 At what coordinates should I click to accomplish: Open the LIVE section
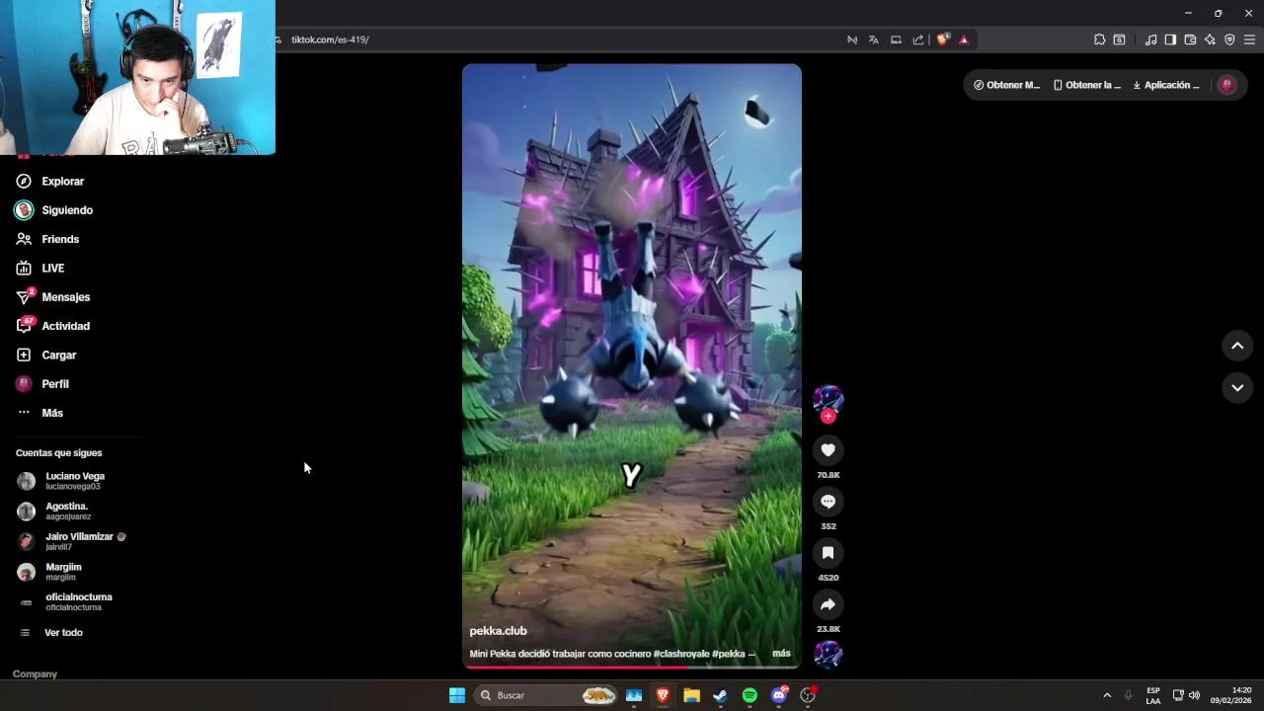[x=40, y=269]
